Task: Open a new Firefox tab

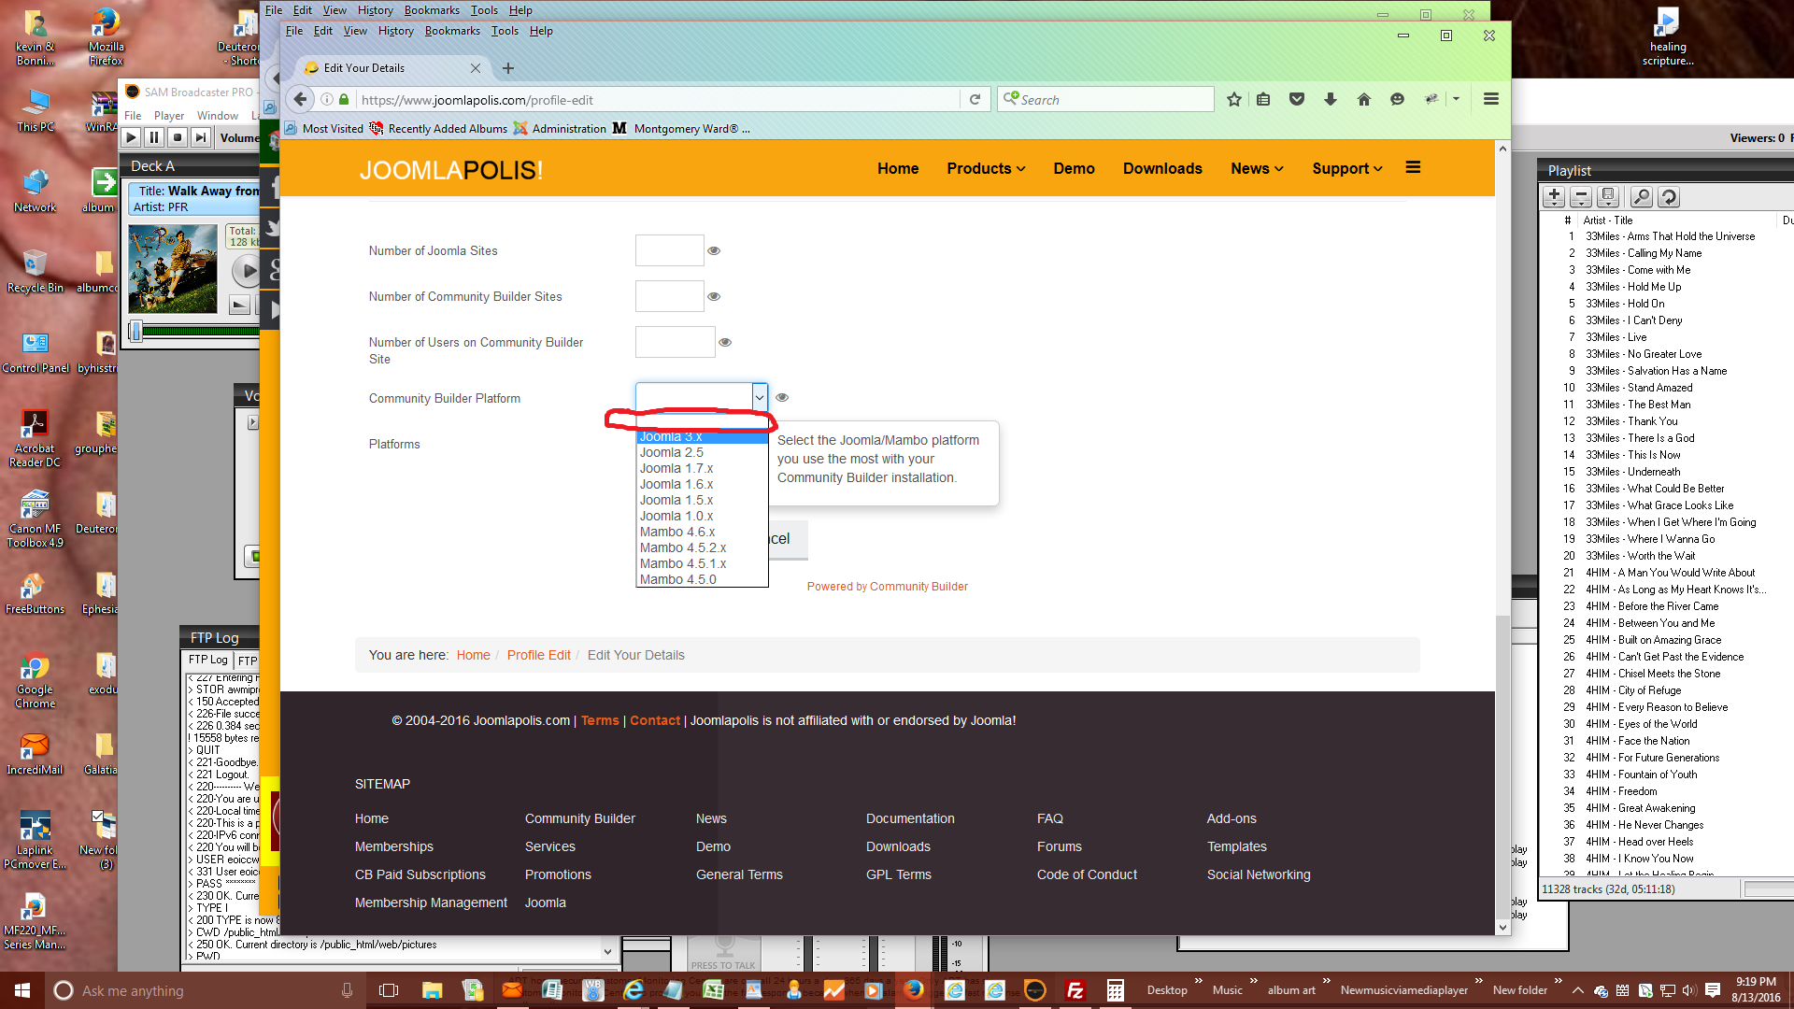Action: tap(508, 68)
